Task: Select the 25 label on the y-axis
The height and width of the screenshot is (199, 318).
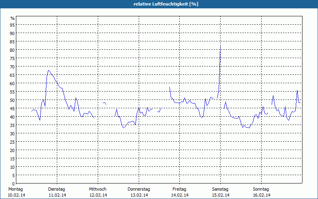Action: coord(12,142)
